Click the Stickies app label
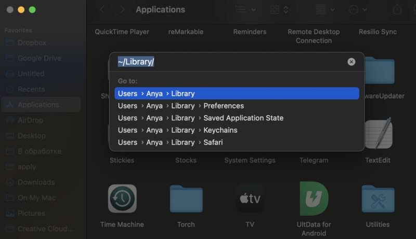The height and width of the screenshot is (239, 416). (x=122, y=160)
